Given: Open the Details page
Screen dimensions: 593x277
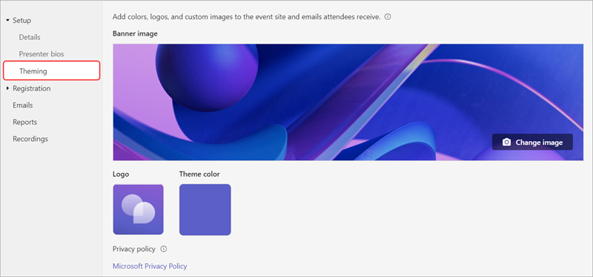Looking at the screenshot, I should [x=30, y=38].
